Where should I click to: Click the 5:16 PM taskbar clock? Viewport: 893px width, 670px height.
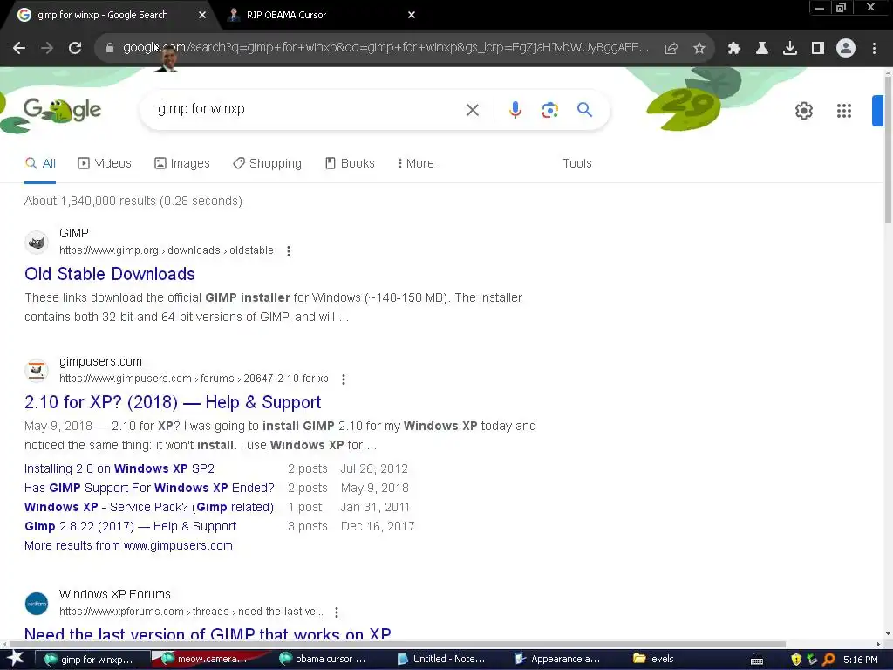click(861, 660)
